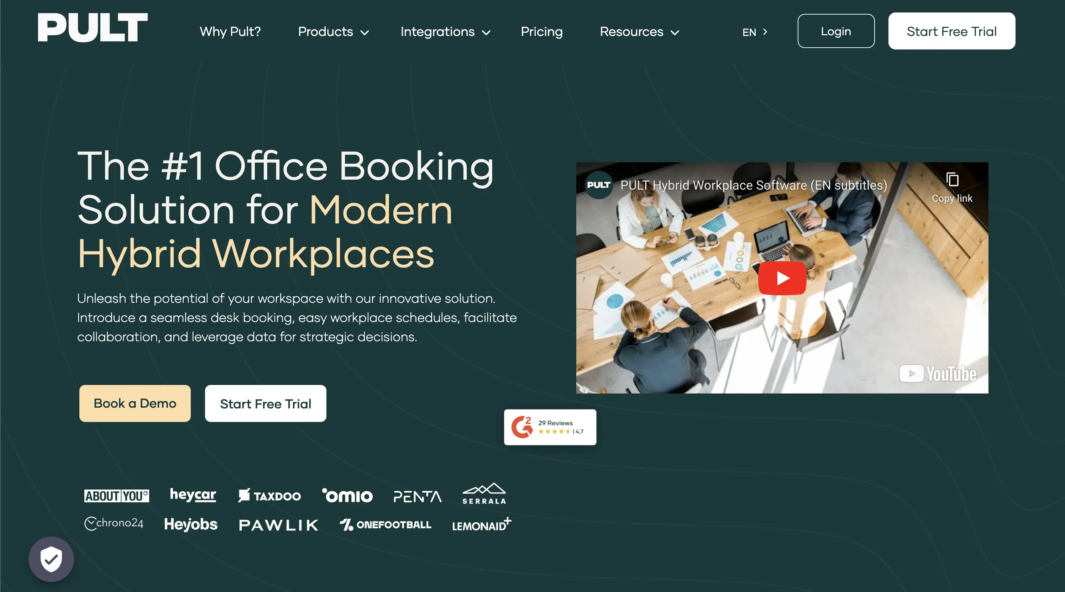Click the YouTube logo on video
Viewport: 1065px width, 592px height.
tap(937, 374)
